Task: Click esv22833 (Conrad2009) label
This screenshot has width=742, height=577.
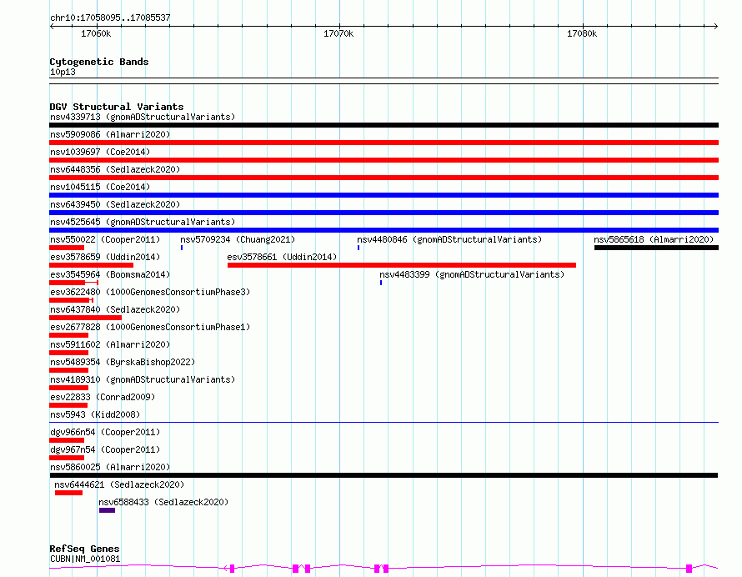Action: tap(103, 397)
